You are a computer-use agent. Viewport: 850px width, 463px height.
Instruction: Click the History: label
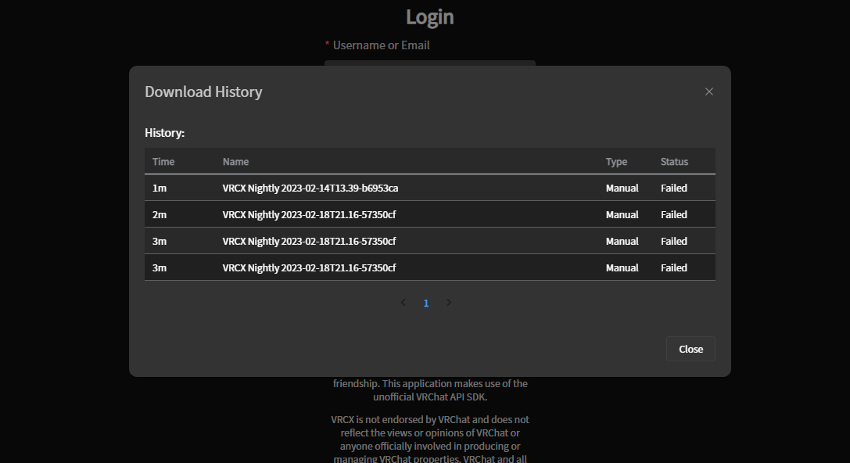tap(164, 133)
